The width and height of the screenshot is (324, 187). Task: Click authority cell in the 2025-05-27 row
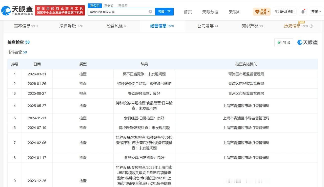[246, 106]
